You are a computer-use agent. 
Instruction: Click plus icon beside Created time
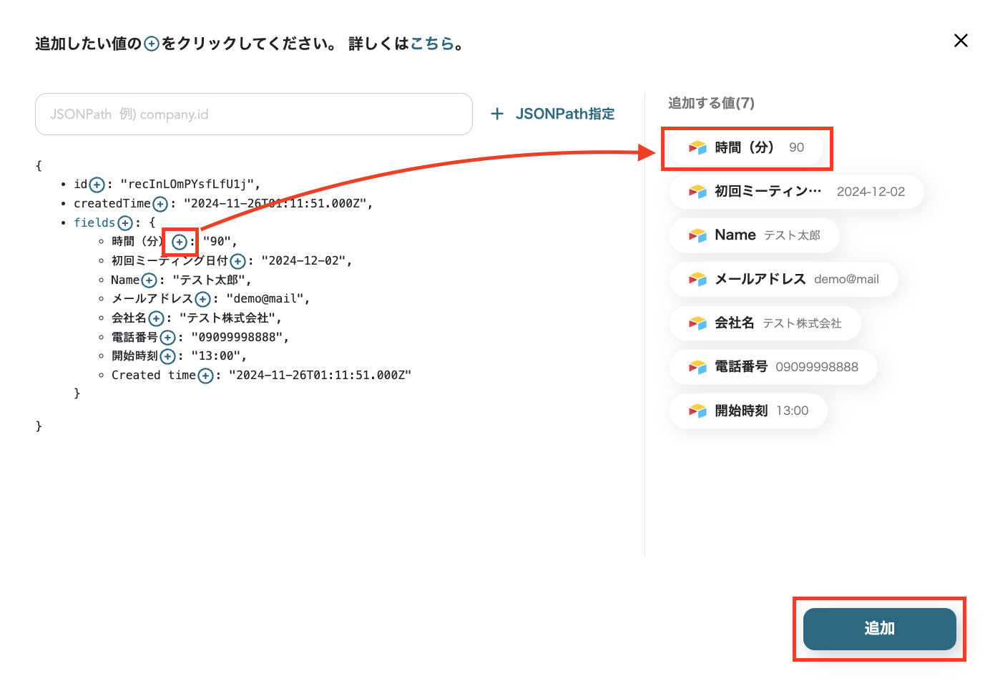(205, 376)
